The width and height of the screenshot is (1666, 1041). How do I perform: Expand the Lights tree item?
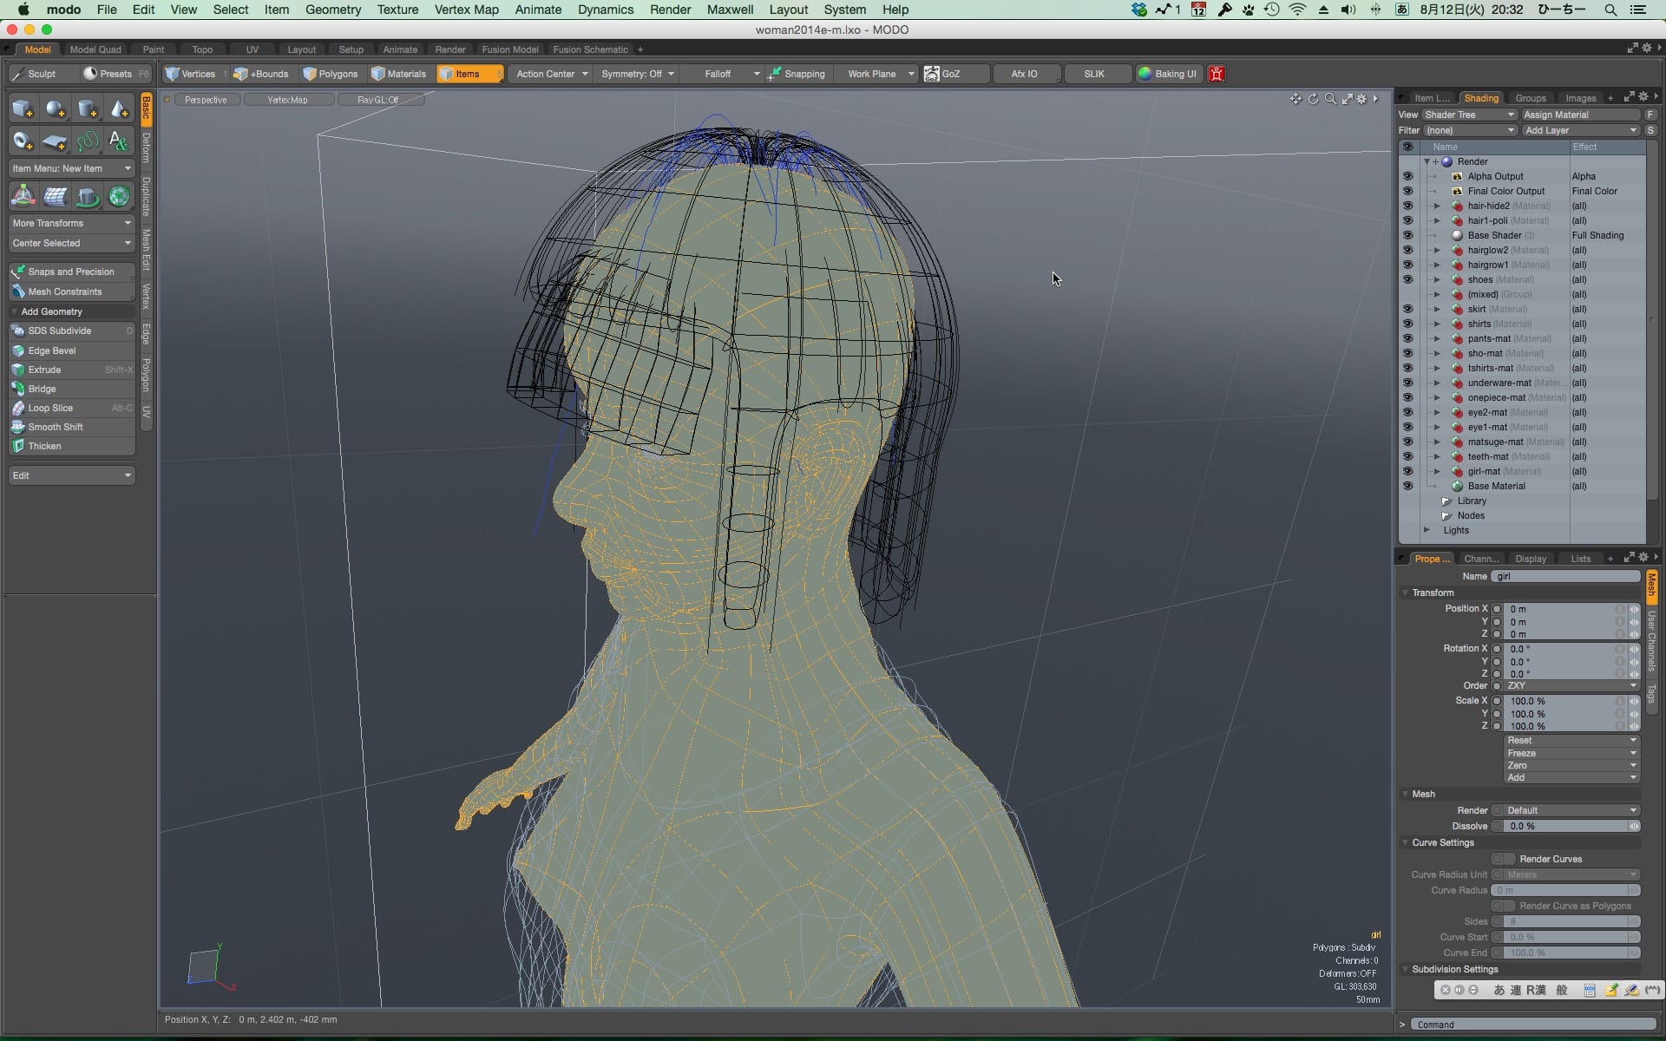(1427, 530)
